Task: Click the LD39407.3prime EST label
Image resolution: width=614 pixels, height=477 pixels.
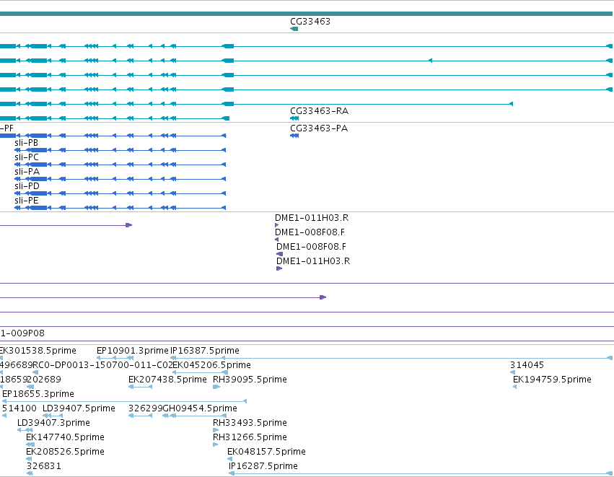Action: pos(53,423)
